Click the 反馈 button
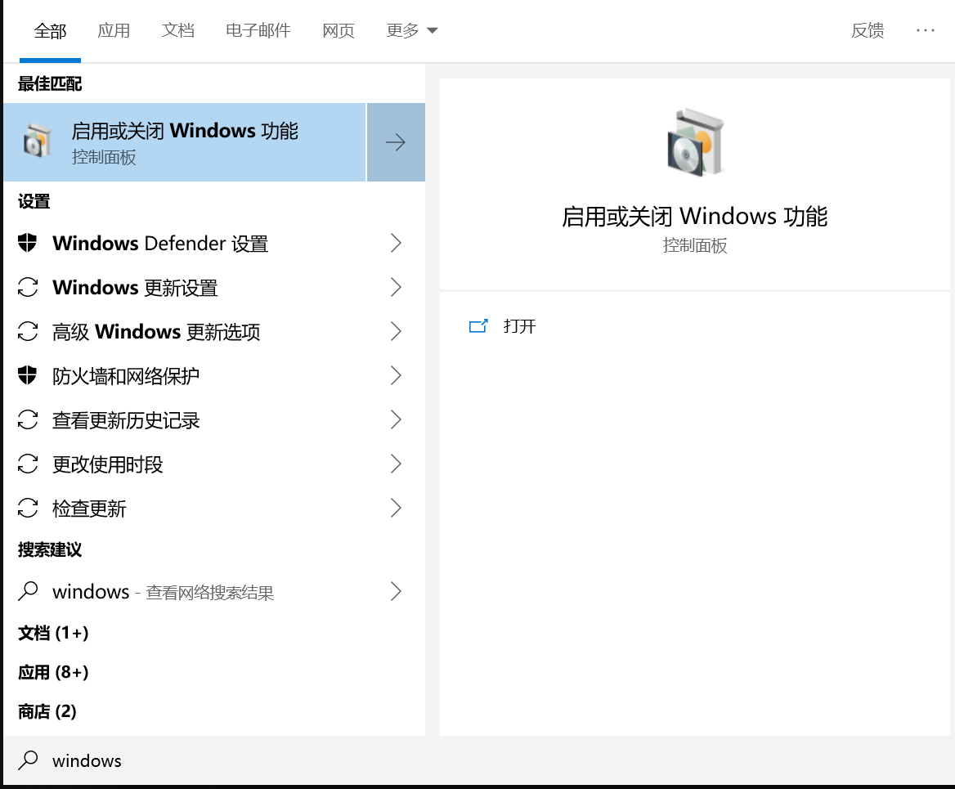Screen dimensions: 955x789 pos(868,30)
